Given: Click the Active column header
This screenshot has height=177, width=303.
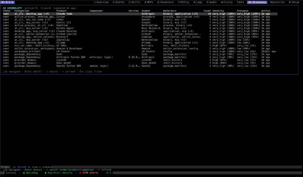Looking at the screenshot, I should [266, 11].
